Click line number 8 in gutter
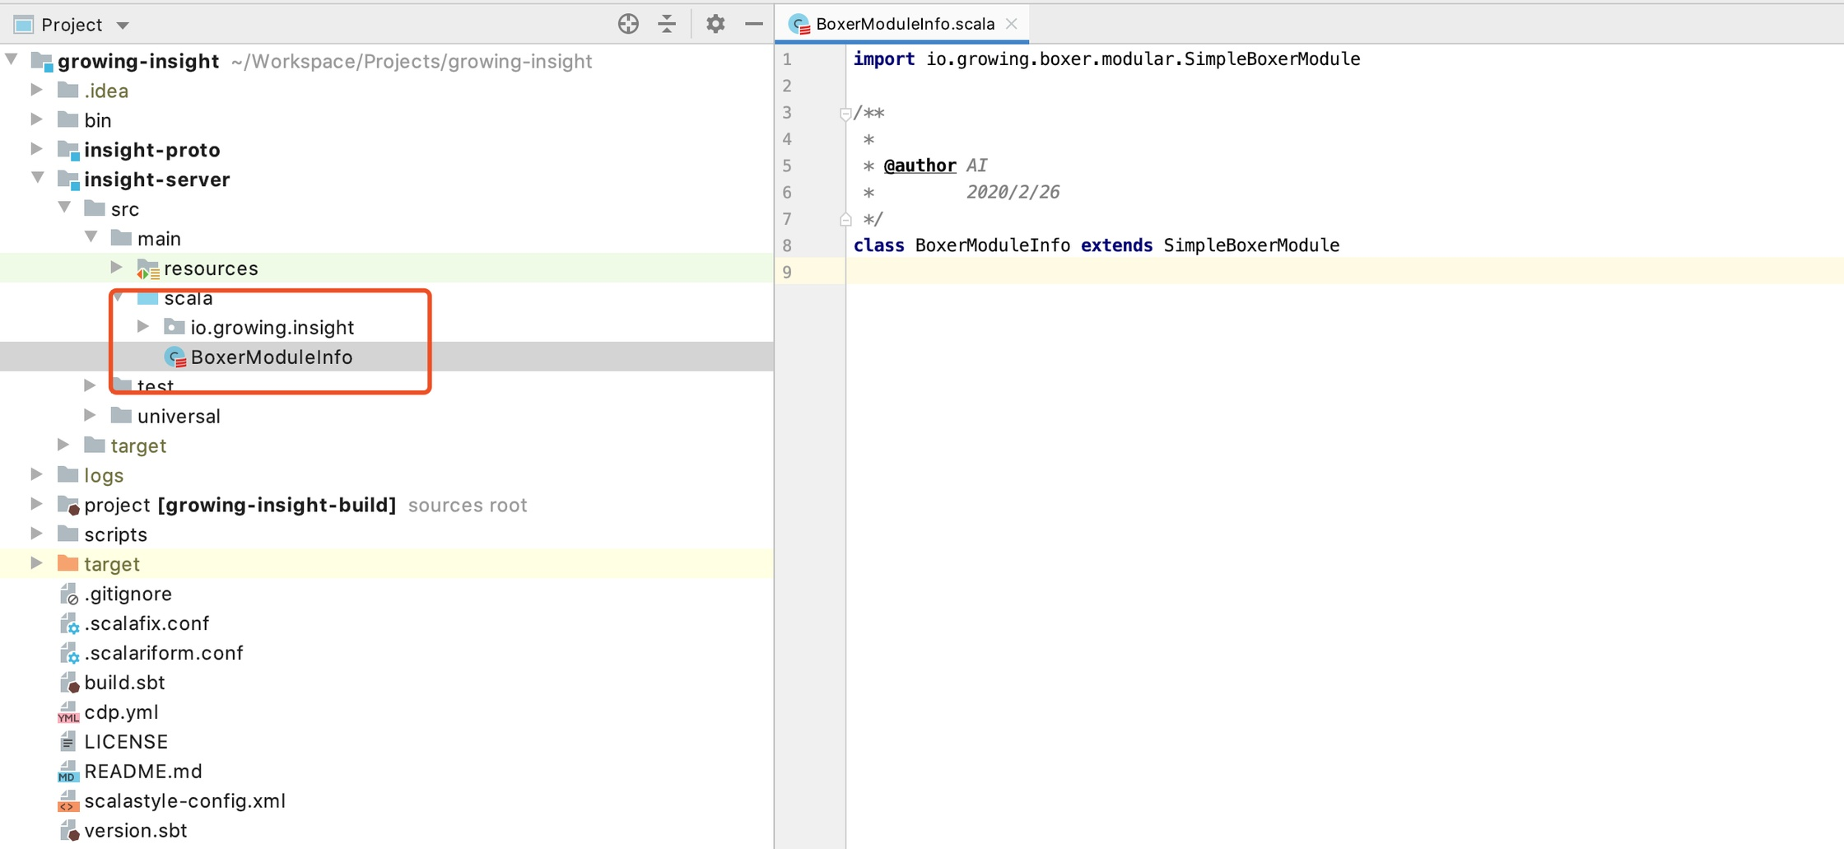This screenshot has height=849, width=1844. (x=787, y=245)
